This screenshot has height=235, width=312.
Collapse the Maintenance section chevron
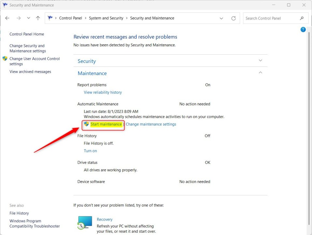260,72
